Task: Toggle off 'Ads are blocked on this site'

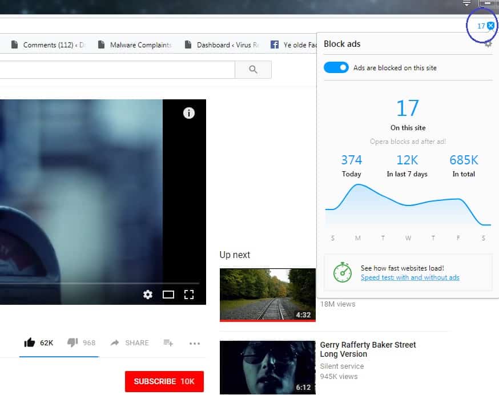Action: (x=336, y=67)
